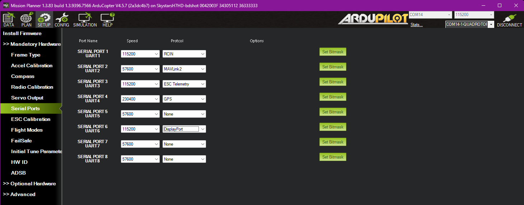The height and width of the screenshot is (205, 524).
Task: Click Set Bitmask for Serial Port 8
Action: [x=333, y=157]
